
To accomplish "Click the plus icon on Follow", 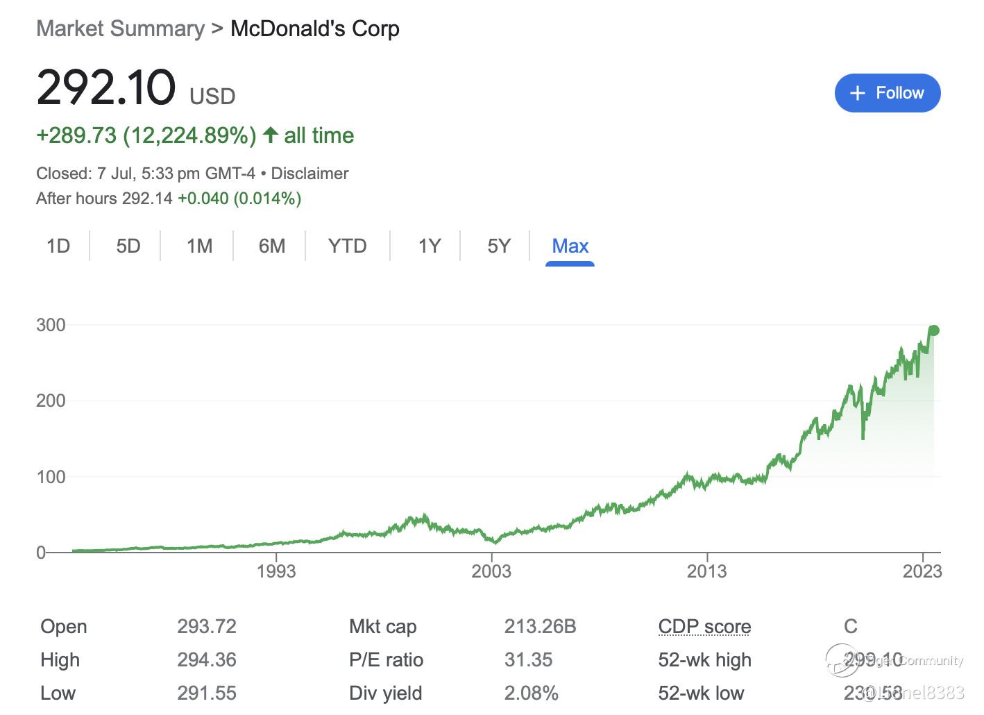I will point(858,93).
